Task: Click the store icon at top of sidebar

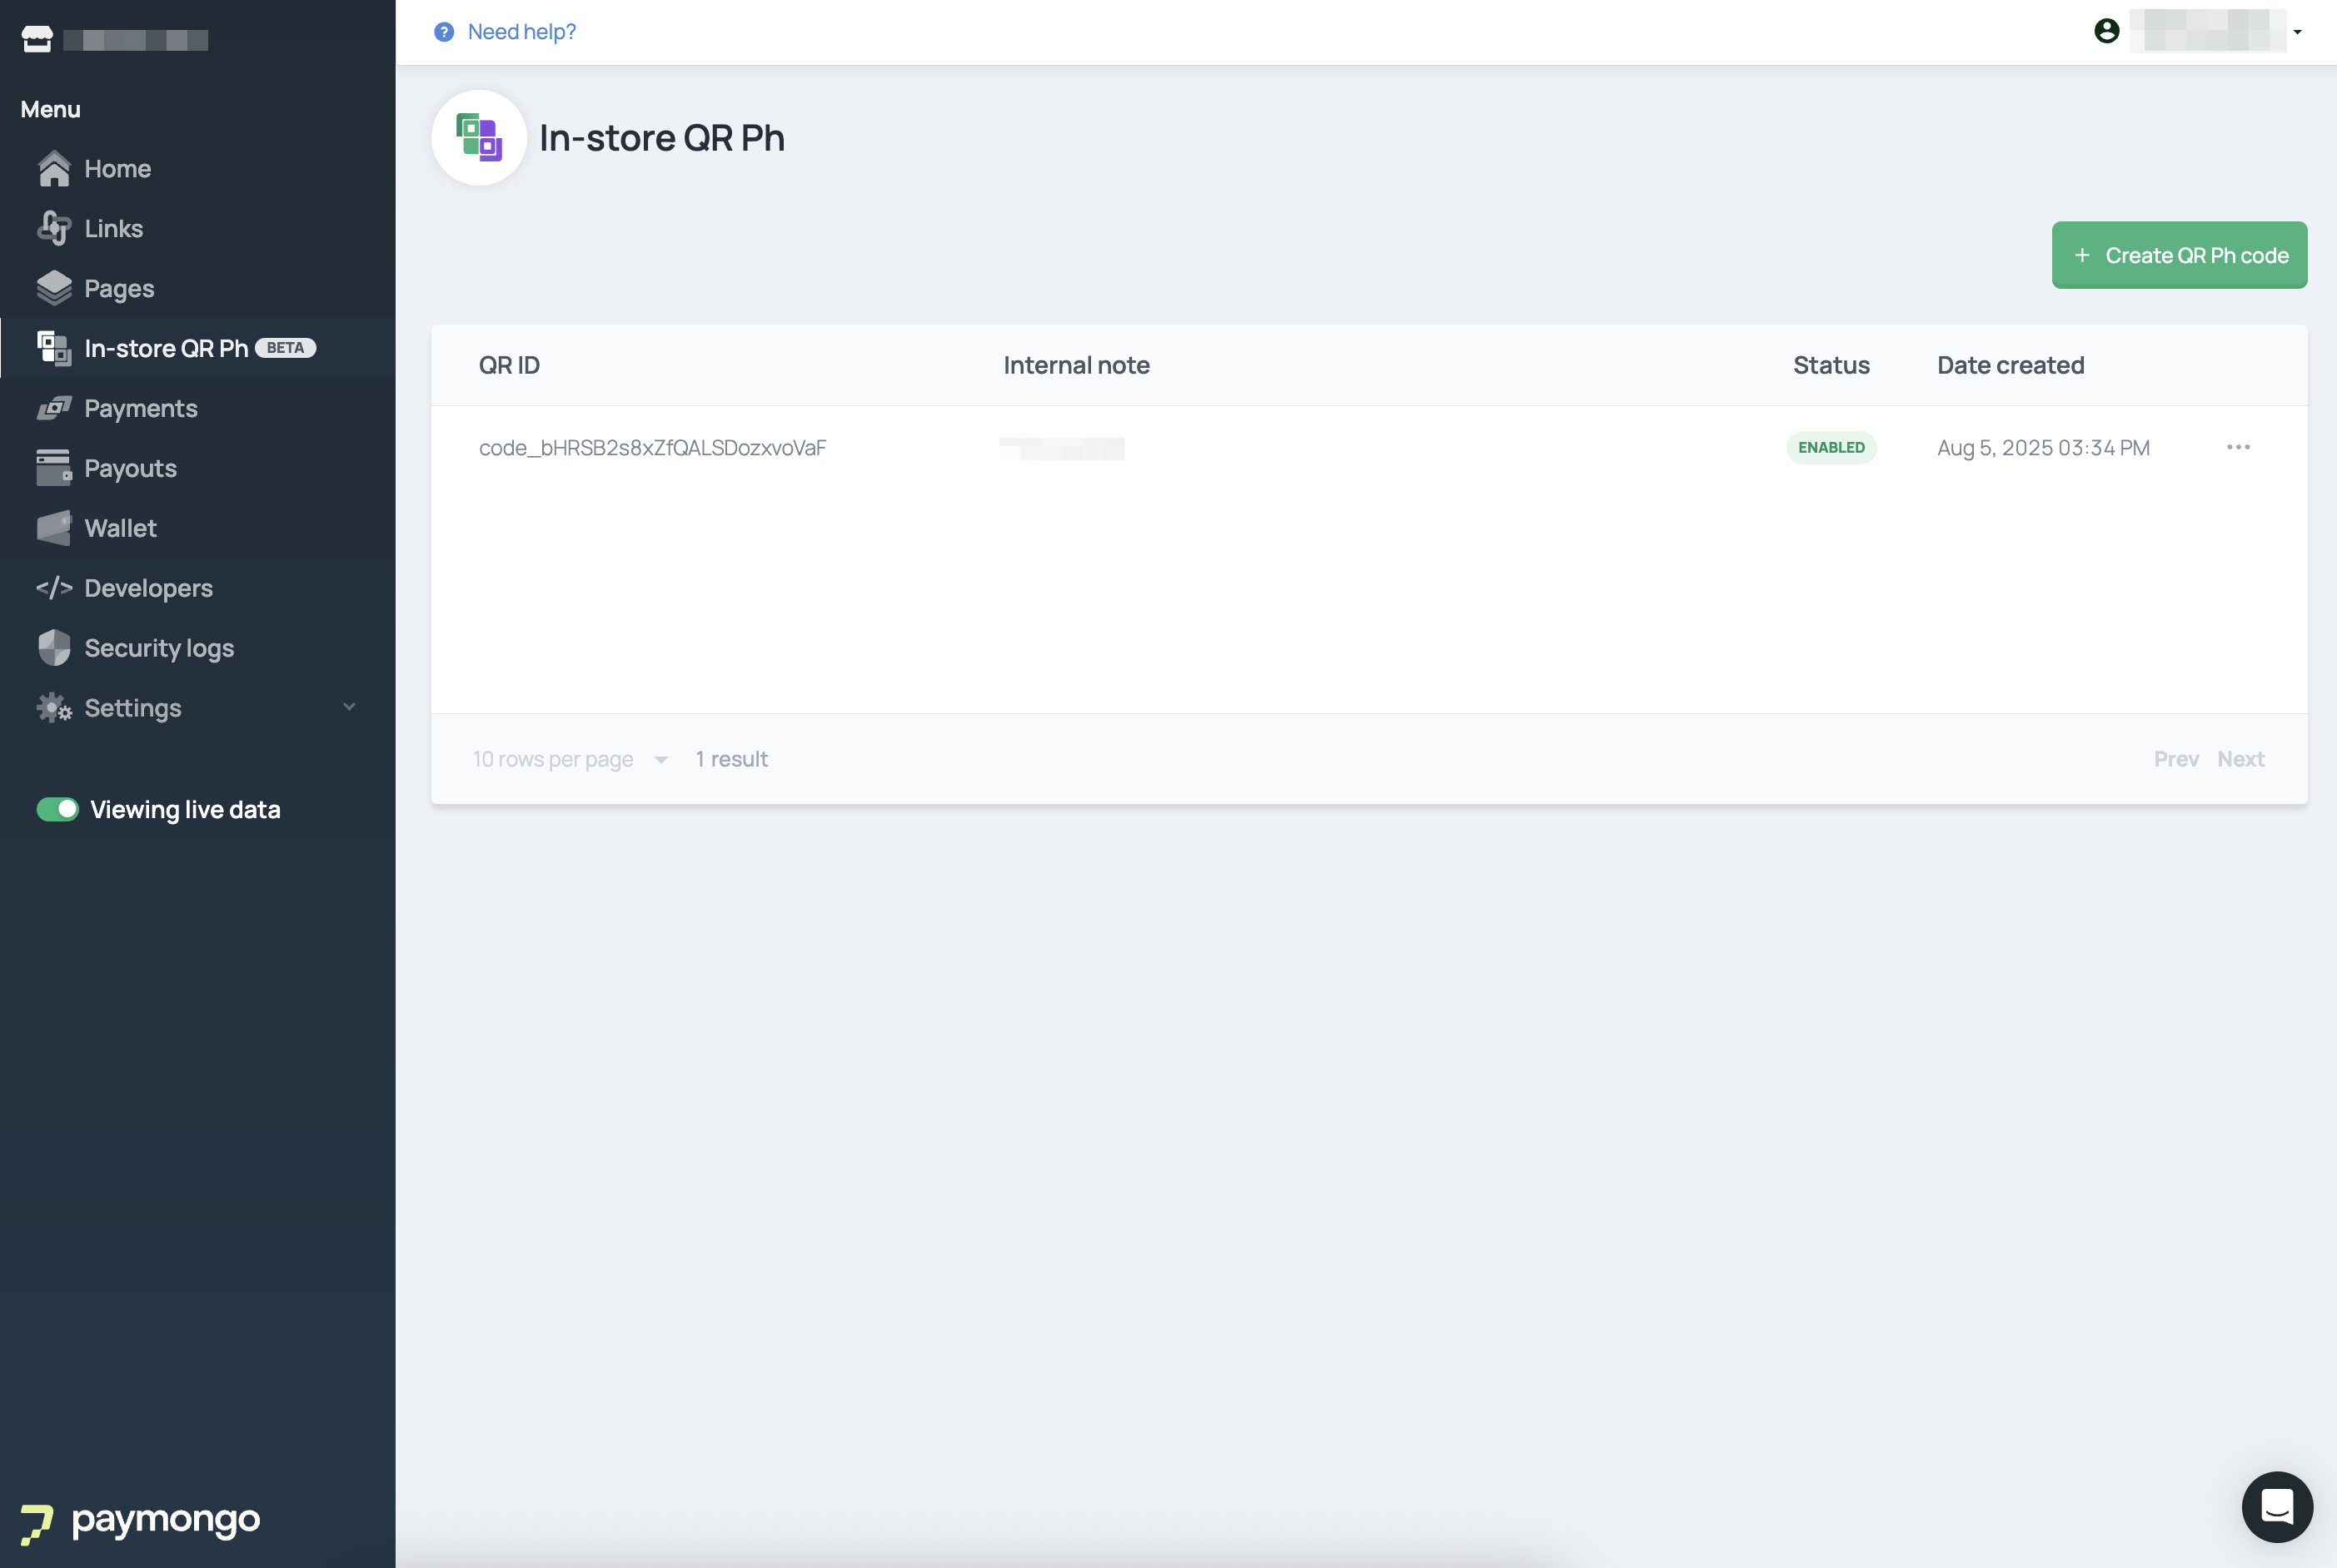Action: click(x=37, y=39)
